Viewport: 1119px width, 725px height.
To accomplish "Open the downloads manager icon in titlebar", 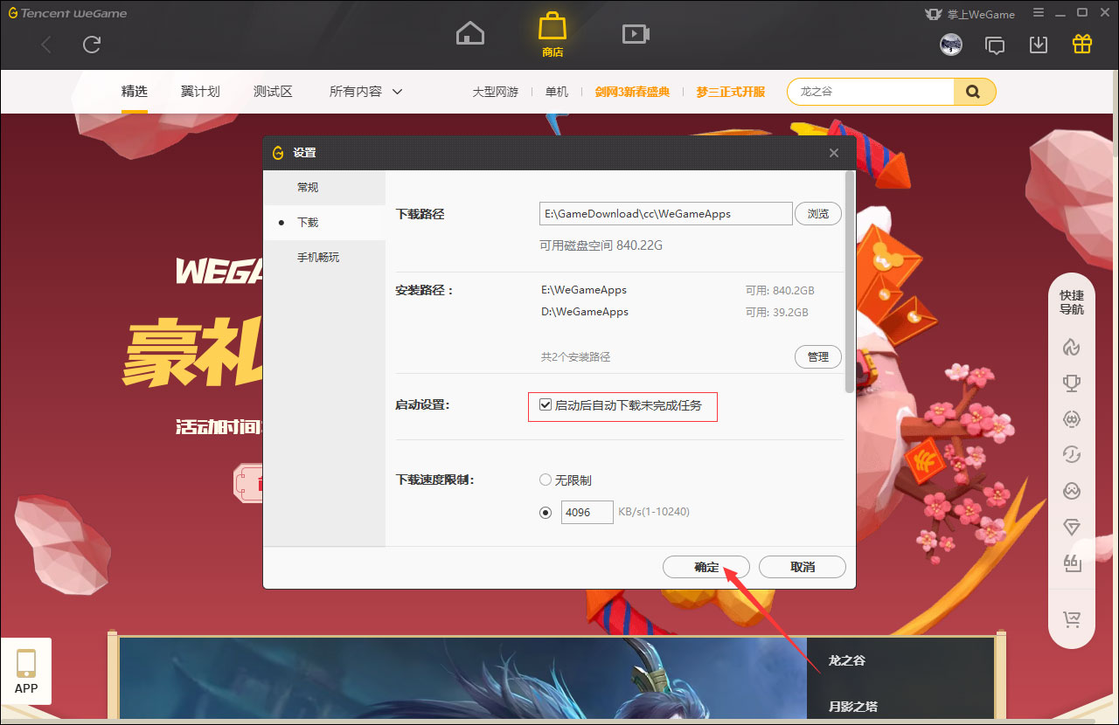I will pyautogui.click(x=1039, y=44).
